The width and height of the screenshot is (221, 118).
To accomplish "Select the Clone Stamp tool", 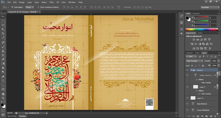I will 3,51.
